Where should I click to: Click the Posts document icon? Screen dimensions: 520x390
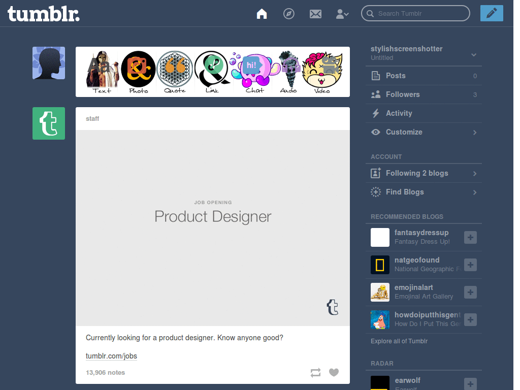coord(376,76)
